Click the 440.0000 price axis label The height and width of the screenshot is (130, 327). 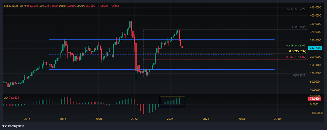pos(315,7)
